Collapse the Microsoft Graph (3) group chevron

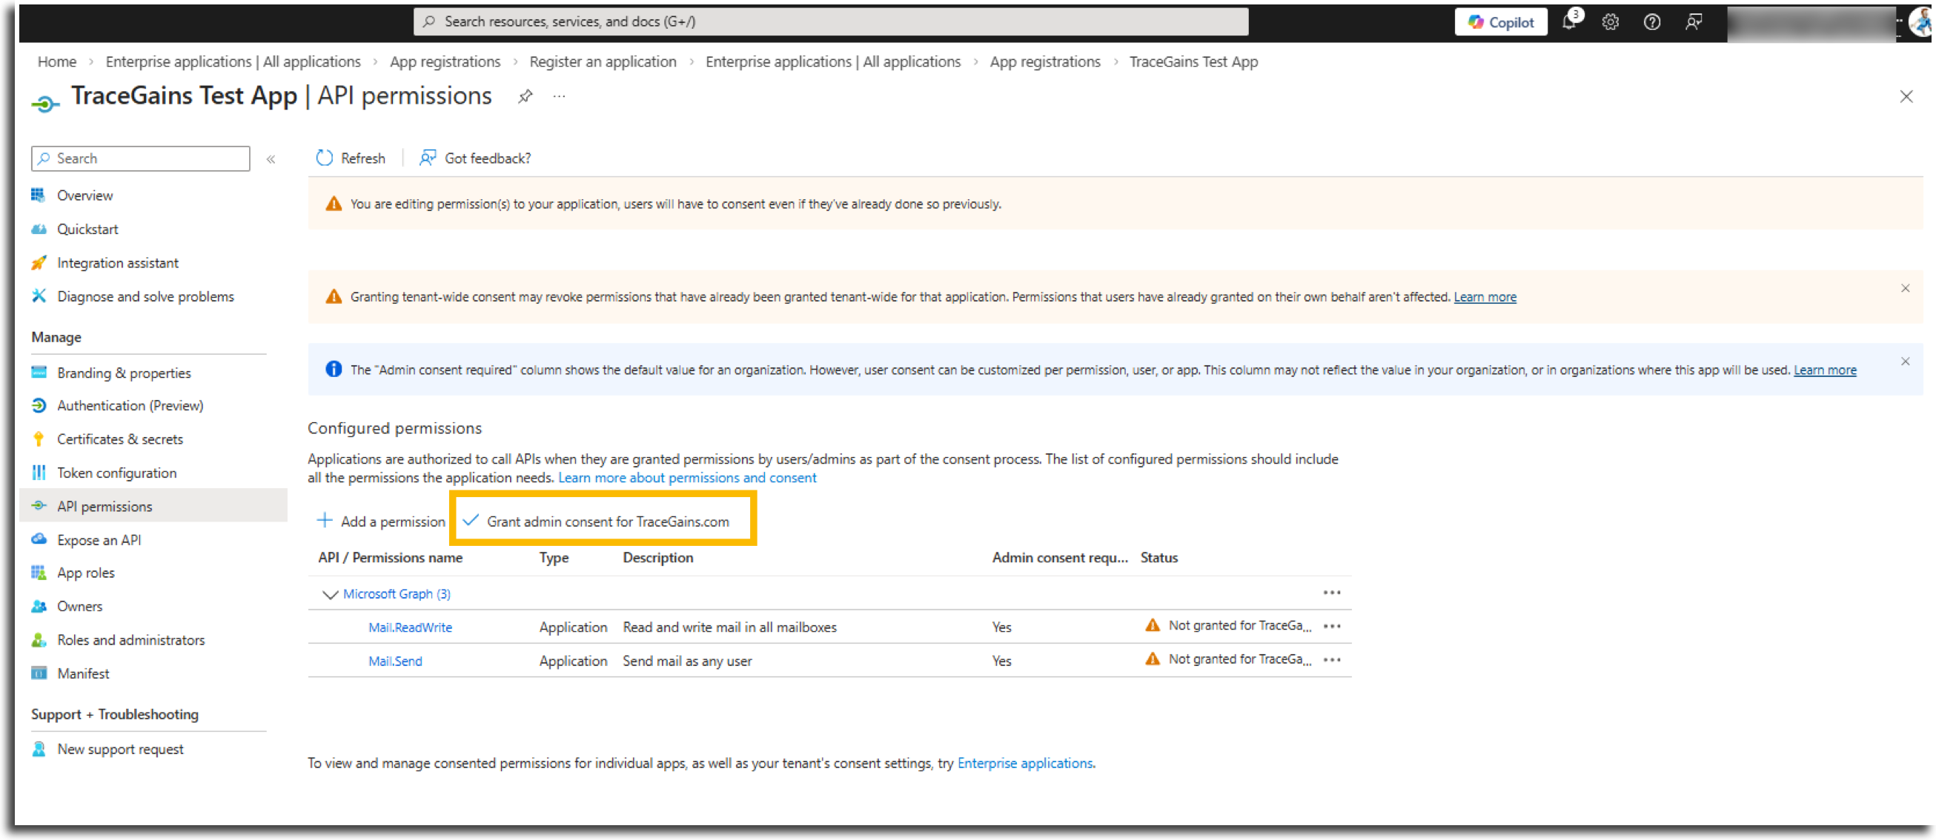pyautogui.click(x=329, y=594)
